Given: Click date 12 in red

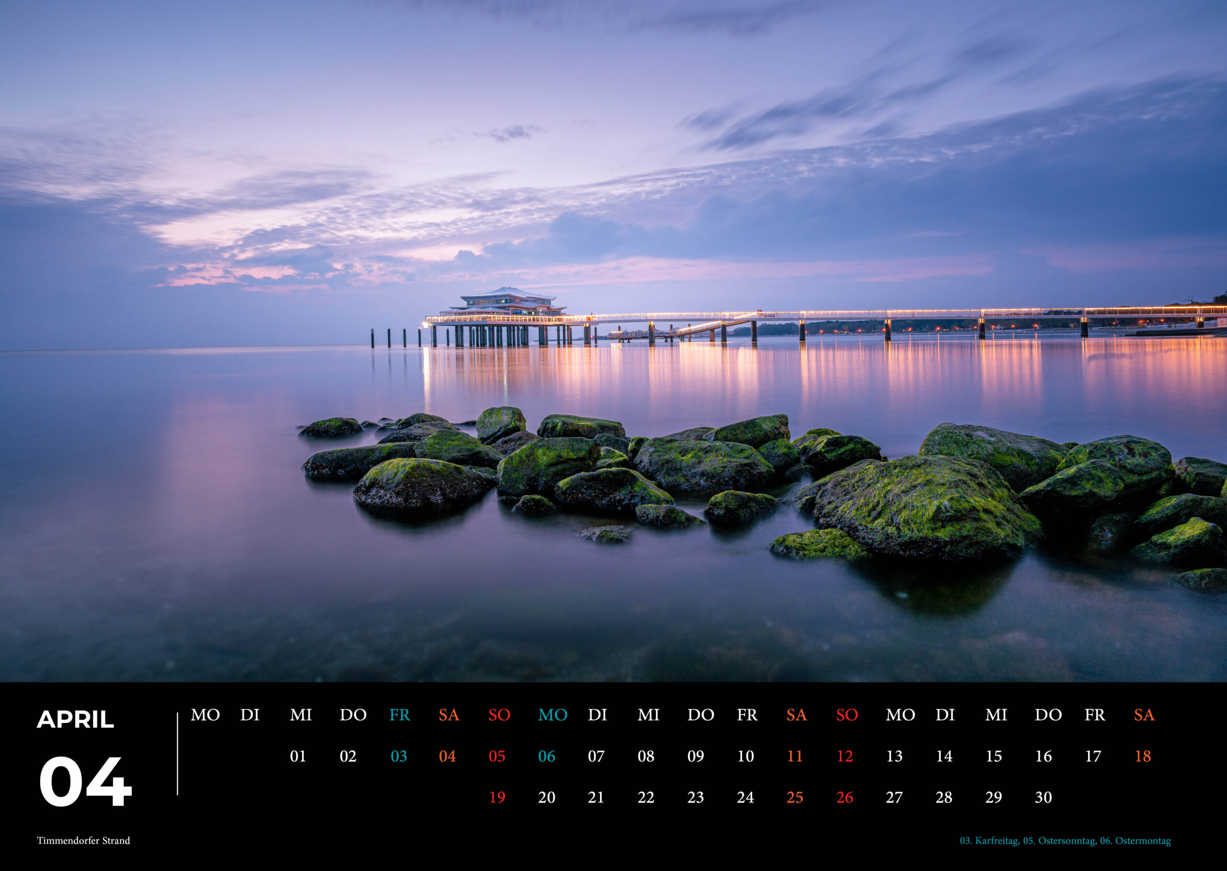Looking at the screenshot, I should tap(845, 756).
